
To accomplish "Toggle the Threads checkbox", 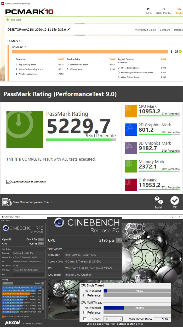I will [84, 319].
